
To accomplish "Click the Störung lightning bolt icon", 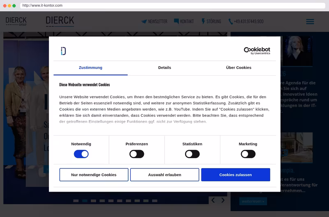I will (x=203, y=21).
